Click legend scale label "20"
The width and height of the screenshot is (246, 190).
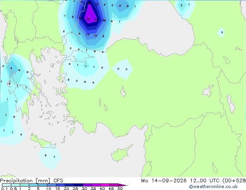[x=66, y=188]
